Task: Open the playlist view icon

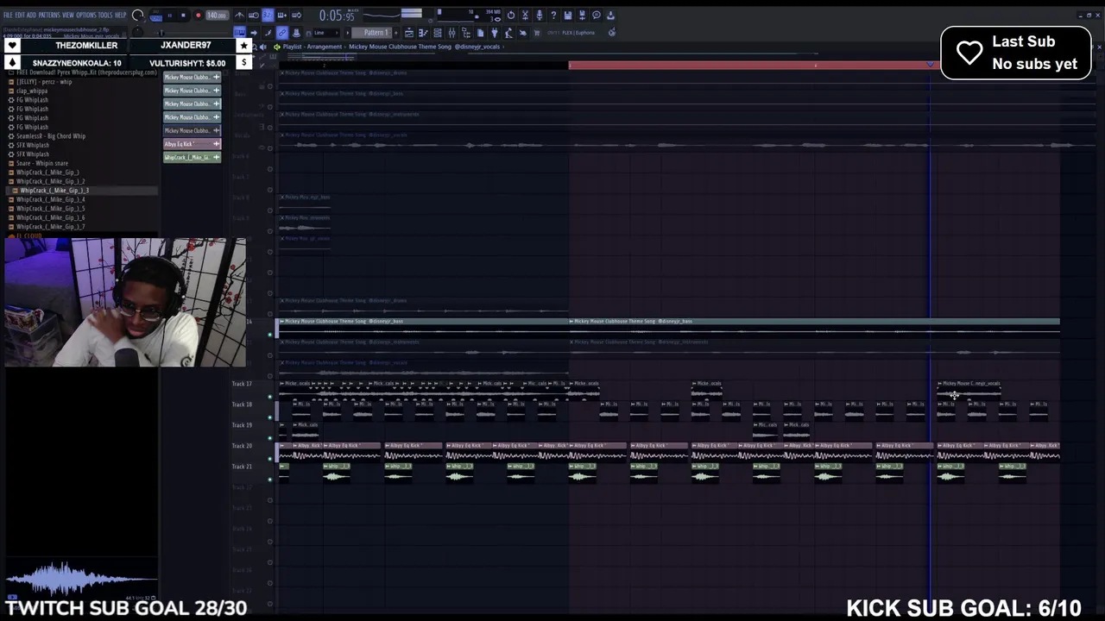Action: [409, 33]
